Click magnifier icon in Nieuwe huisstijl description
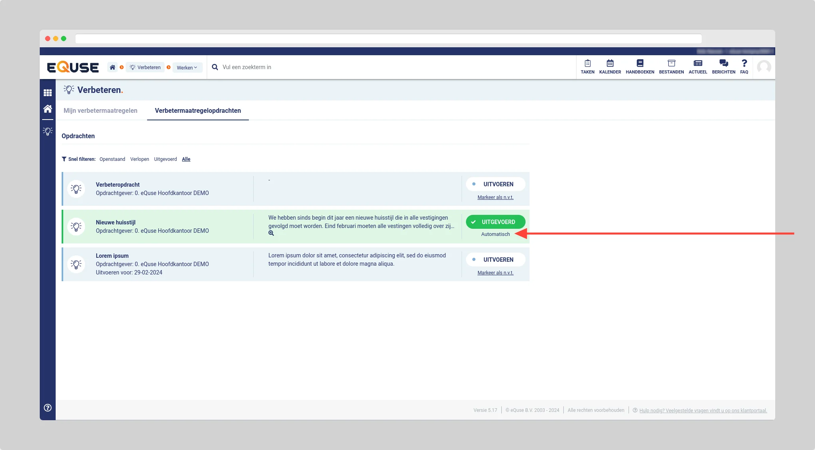815x450 pixels. tap(271, 234)
